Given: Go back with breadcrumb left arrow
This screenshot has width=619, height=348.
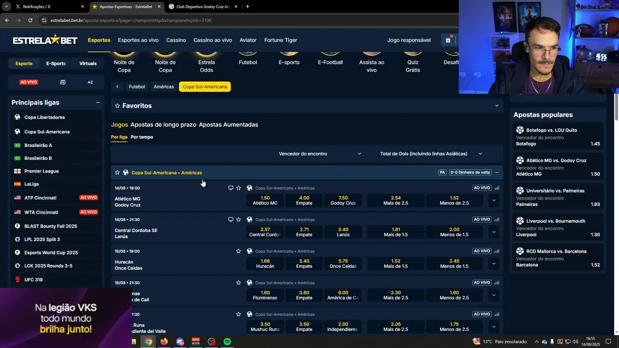Looking at the screenshot, I should pyautogui.click(x=118, y=87).
